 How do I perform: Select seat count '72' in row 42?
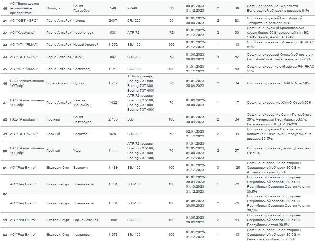tap(171, 33)
